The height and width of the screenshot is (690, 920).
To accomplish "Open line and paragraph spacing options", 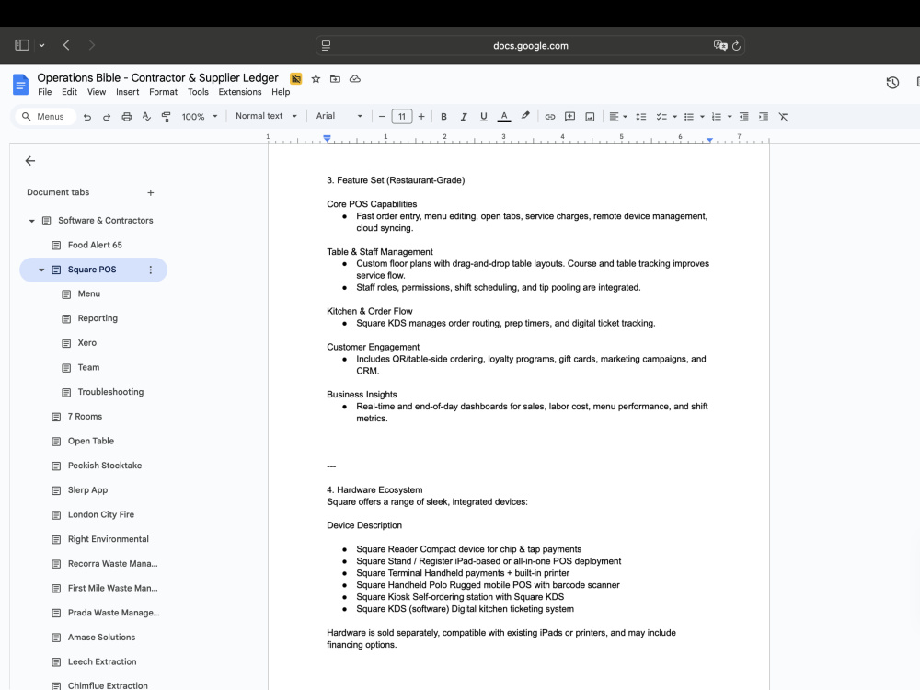I will coord(641,117).
